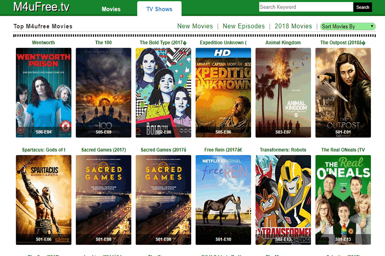Screen dimensions: 385x256
Task: Switch to the Movies tab
Action: (111, 9)
